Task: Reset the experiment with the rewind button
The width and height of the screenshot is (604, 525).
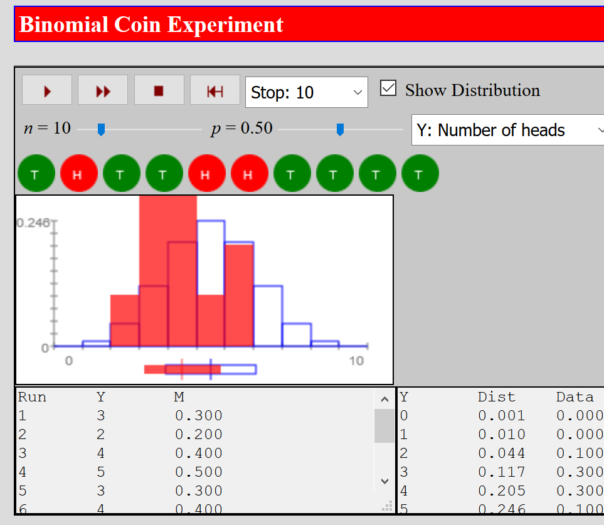Action: (x=215, y=90)
